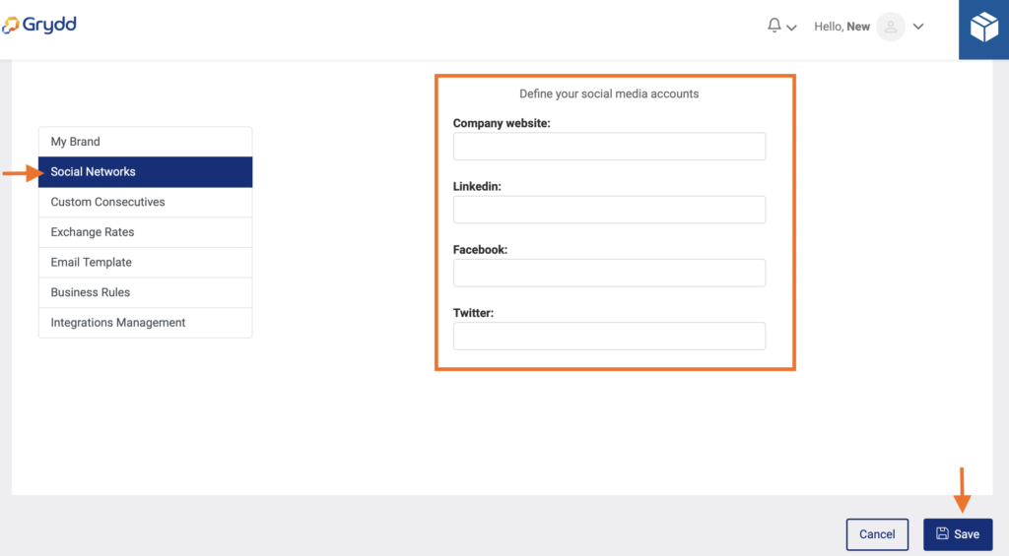Click the "Company website:" label
The width and height of the screenshot is (1009, 556).
click(x=502, y=123)
